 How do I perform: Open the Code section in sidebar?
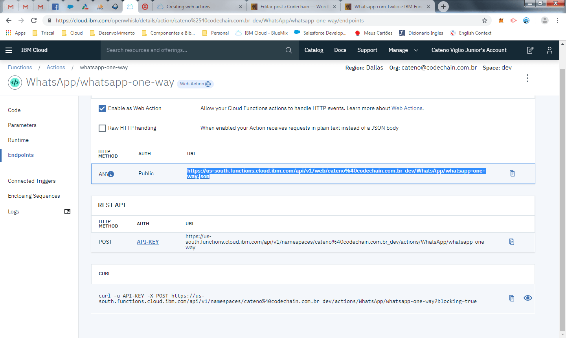pos(14,110)
